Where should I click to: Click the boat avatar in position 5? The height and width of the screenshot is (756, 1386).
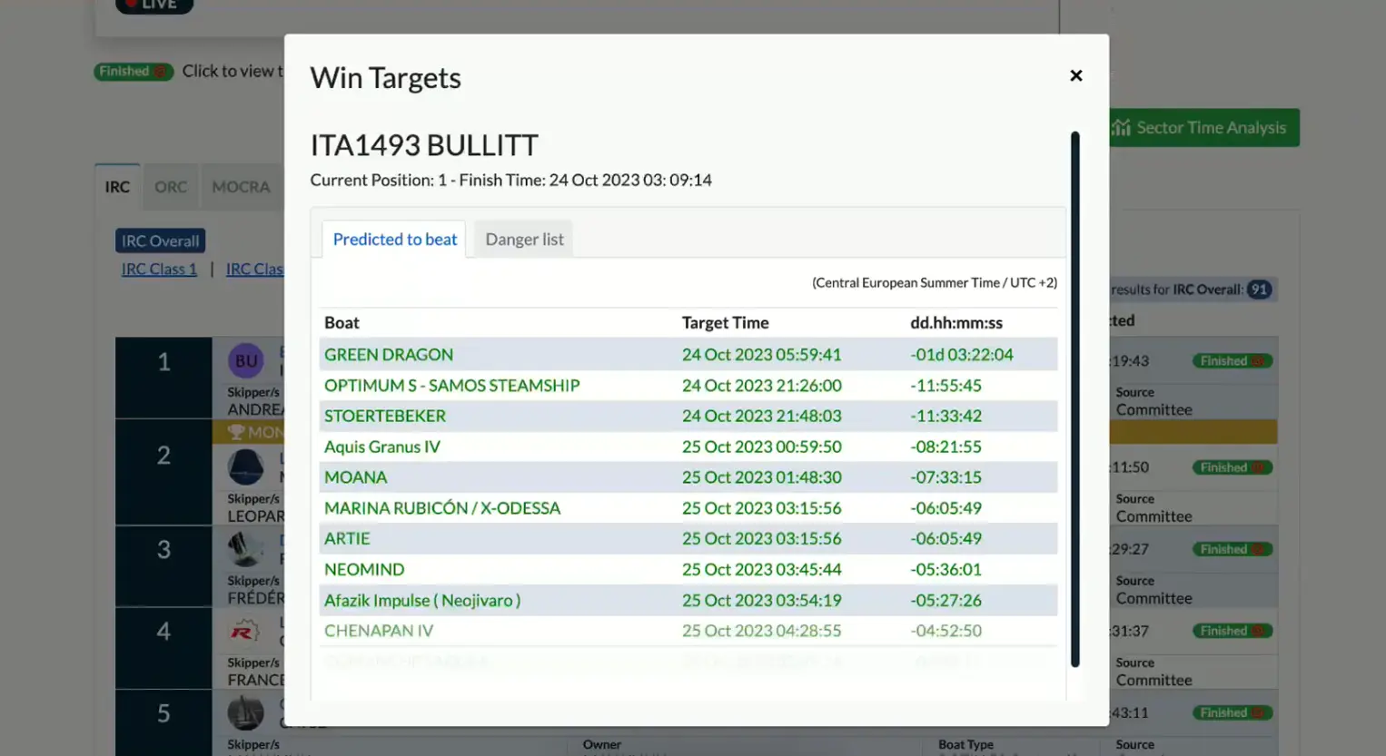[245, 713]
